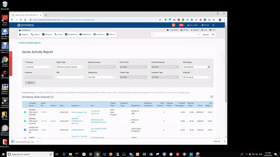Screen dimensions: 280x157
Task: Open the Documents link in the top bar
Action: coord(173,30)
